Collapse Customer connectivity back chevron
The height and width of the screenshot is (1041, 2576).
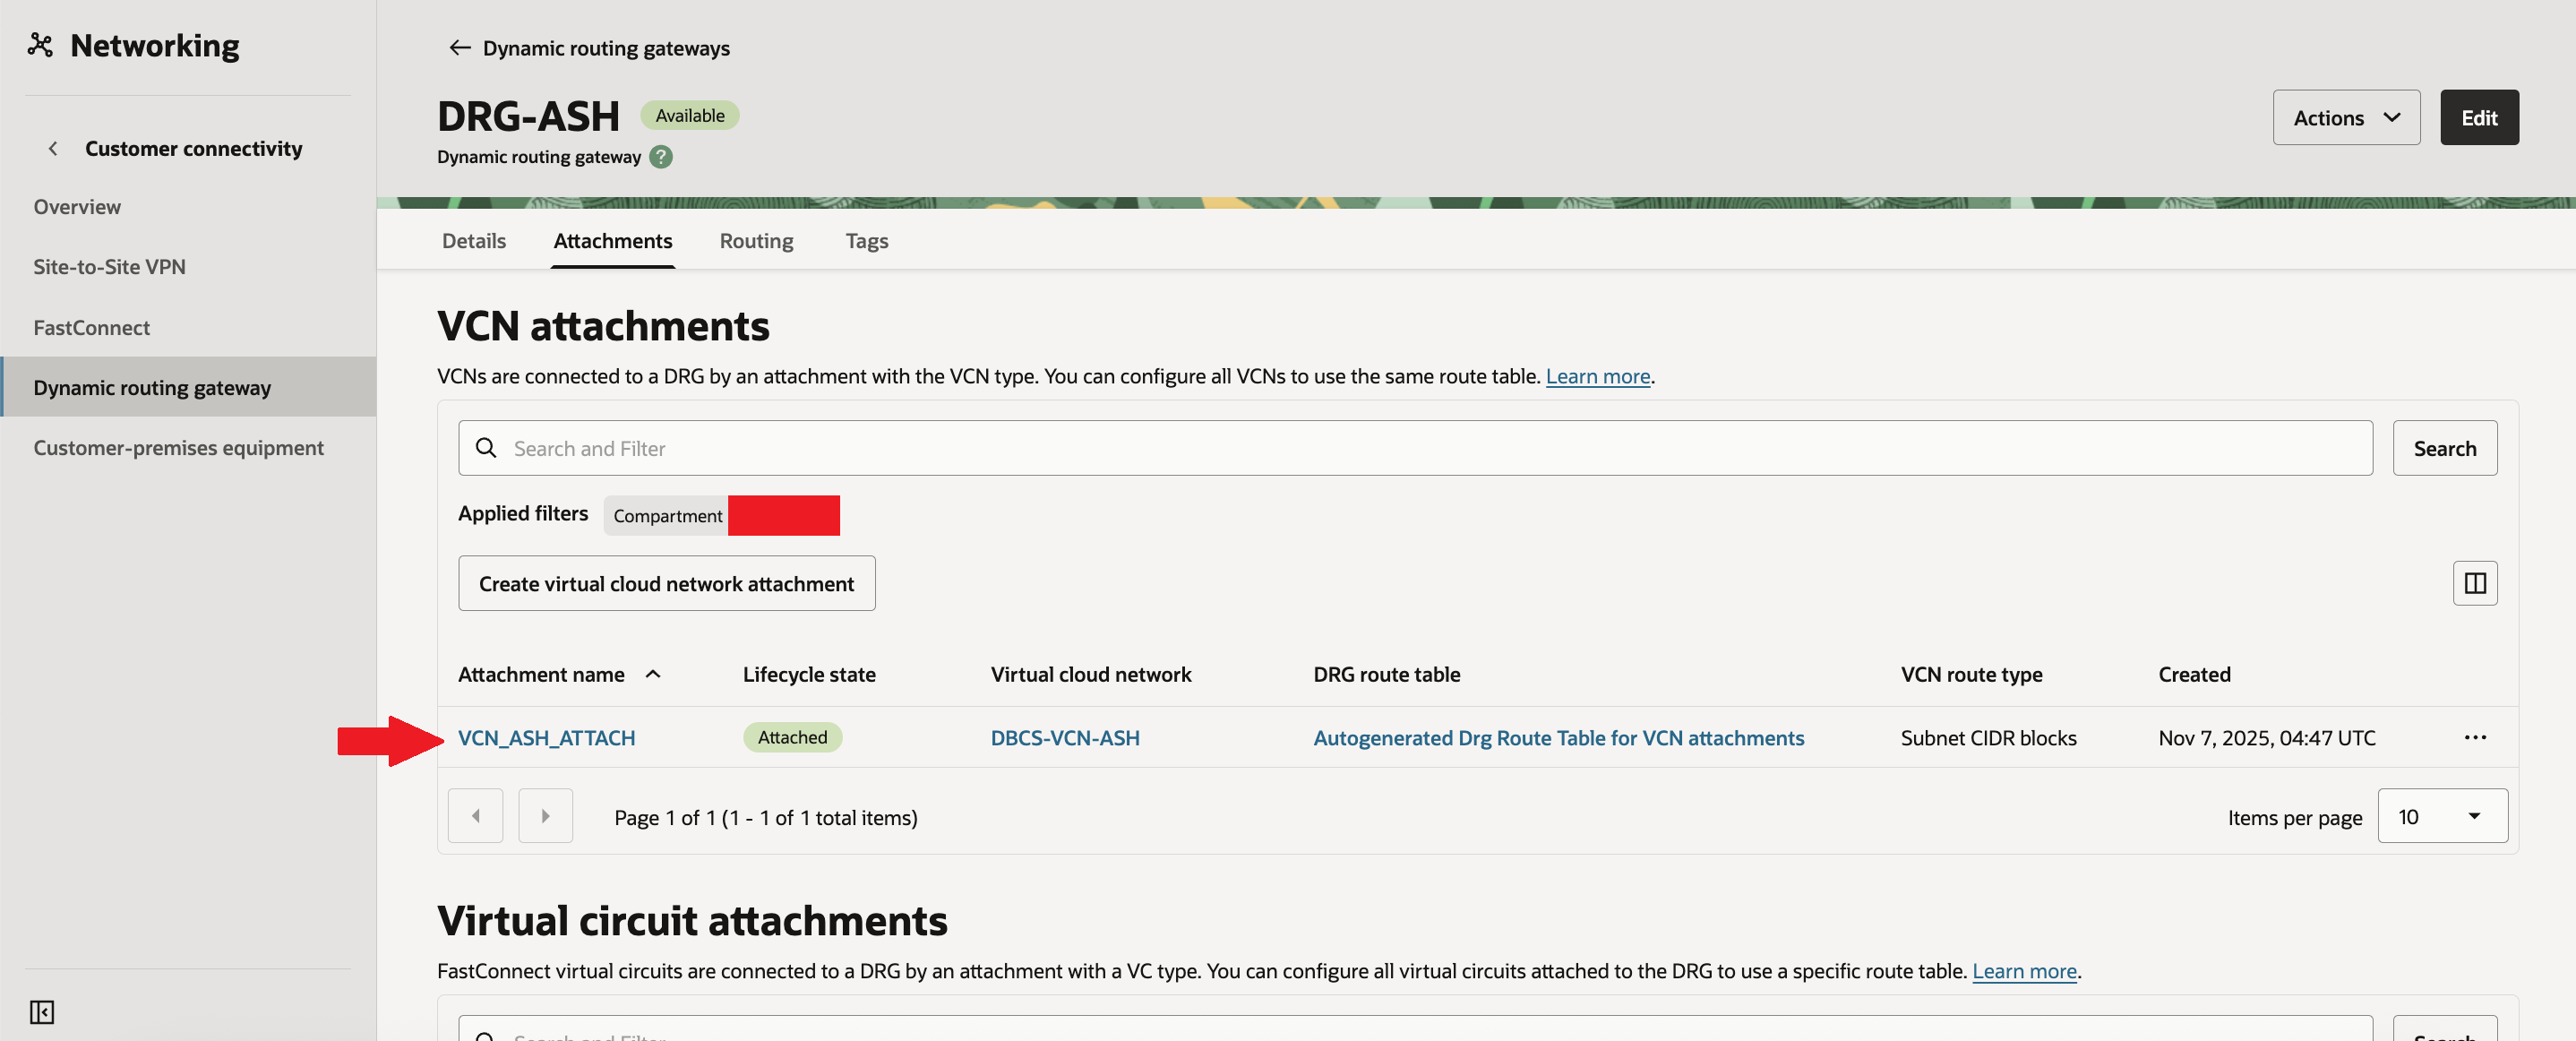pyautogui.click(x=53, y=148)
